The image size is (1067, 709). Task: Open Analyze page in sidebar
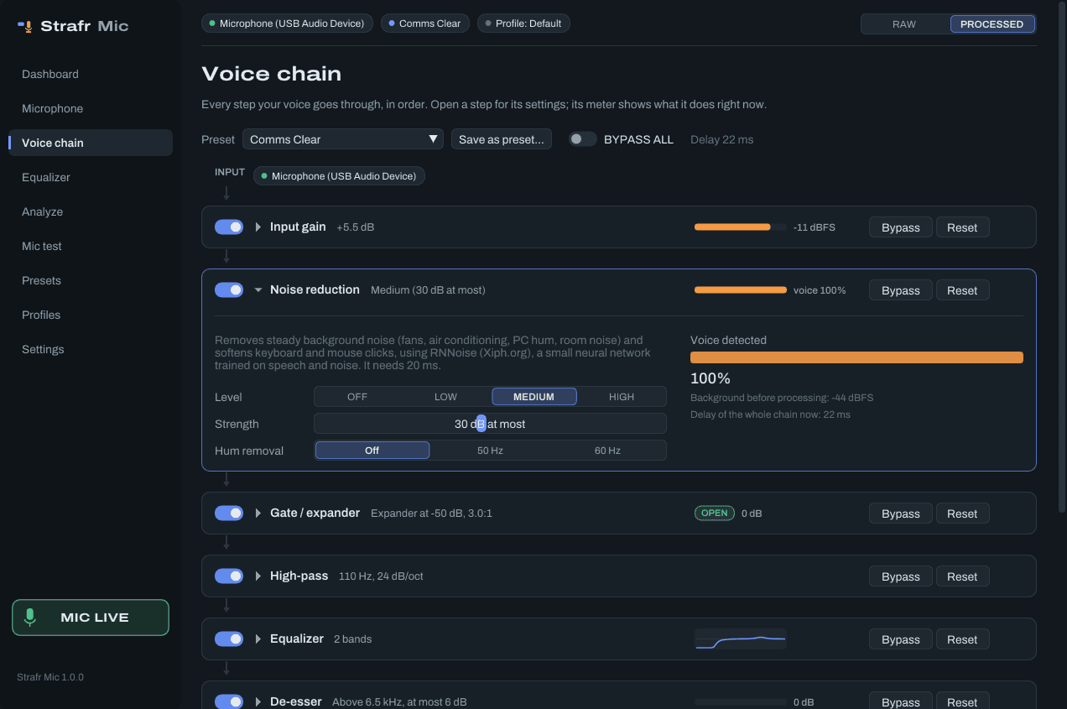pos(91,211)
